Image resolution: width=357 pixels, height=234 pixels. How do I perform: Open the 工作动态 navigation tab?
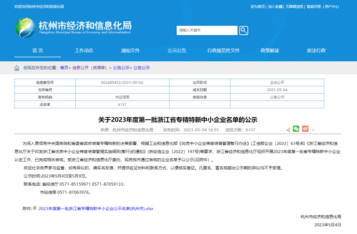point(84,51)
